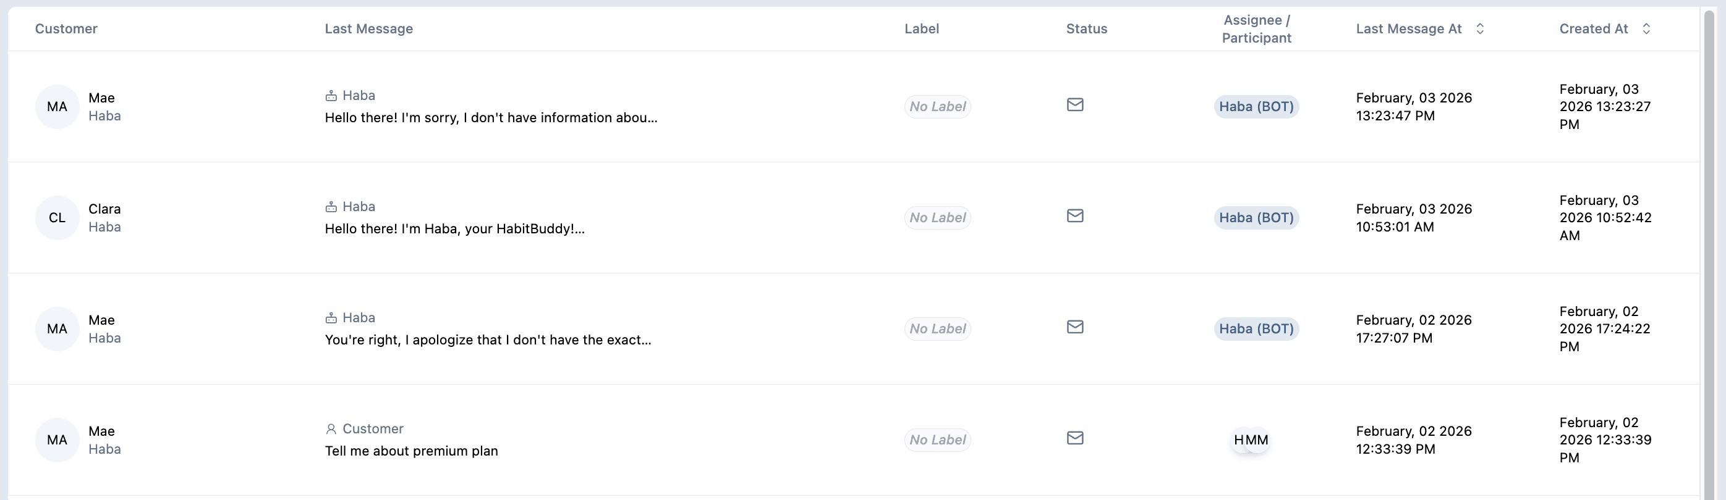Click No Label tag in the premium plan row

click(x=937, y=440)
